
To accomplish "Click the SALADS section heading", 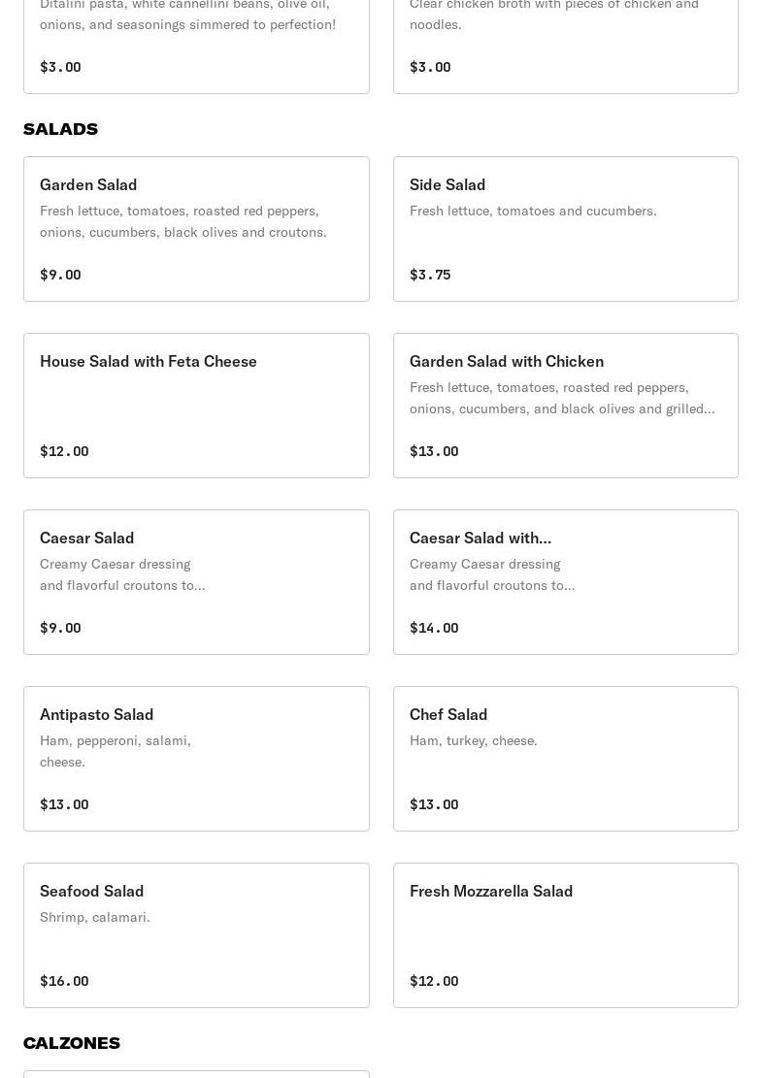I will tap(60, 129).
